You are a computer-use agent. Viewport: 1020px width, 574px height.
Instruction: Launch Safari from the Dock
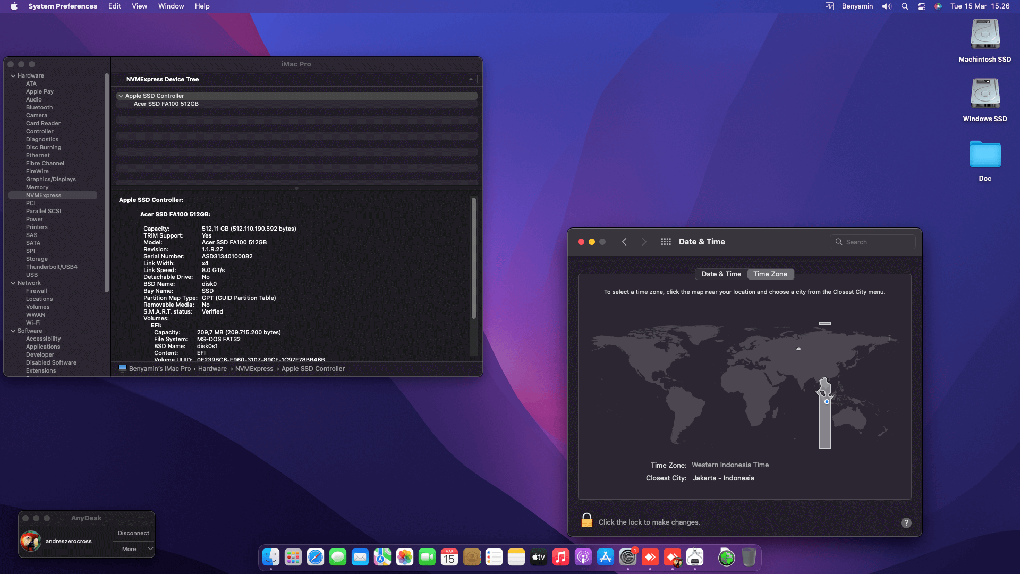316,557
